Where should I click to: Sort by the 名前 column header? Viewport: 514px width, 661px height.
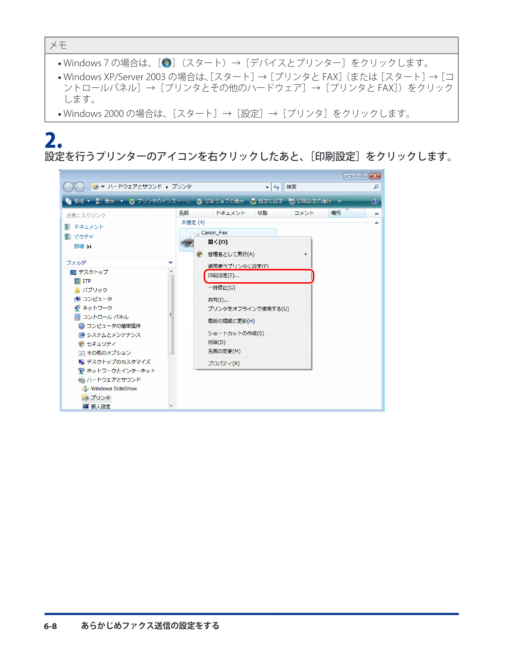pyautogui.click(x=195, y=213)
